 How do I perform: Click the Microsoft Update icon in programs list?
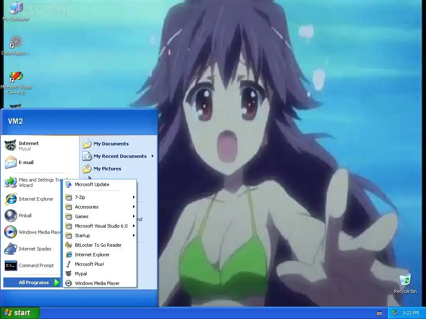(69, 184)
